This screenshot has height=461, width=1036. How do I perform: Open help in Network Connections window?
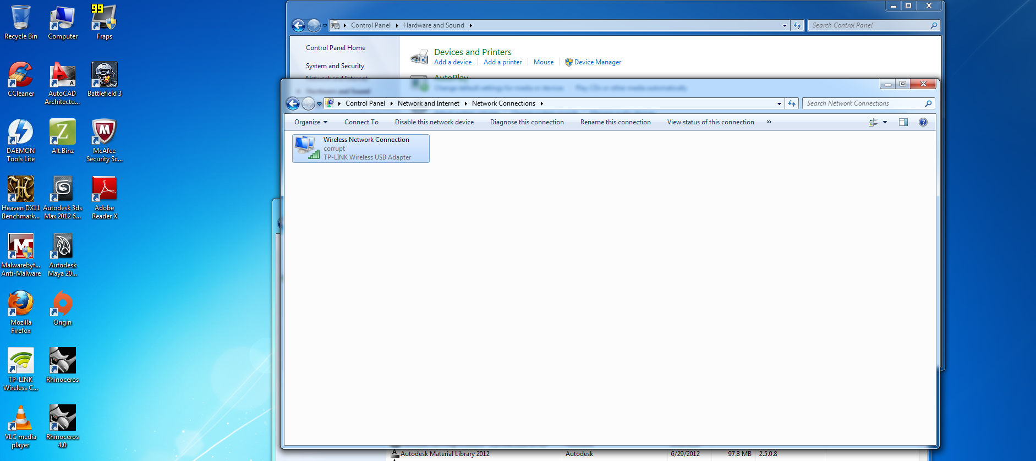point(923,122)
